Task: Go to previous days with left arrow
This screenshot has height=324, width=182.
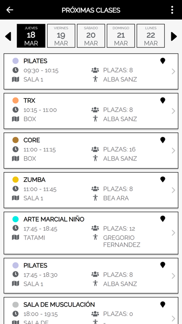Action: pyautogui.click(x=8, y=37)
